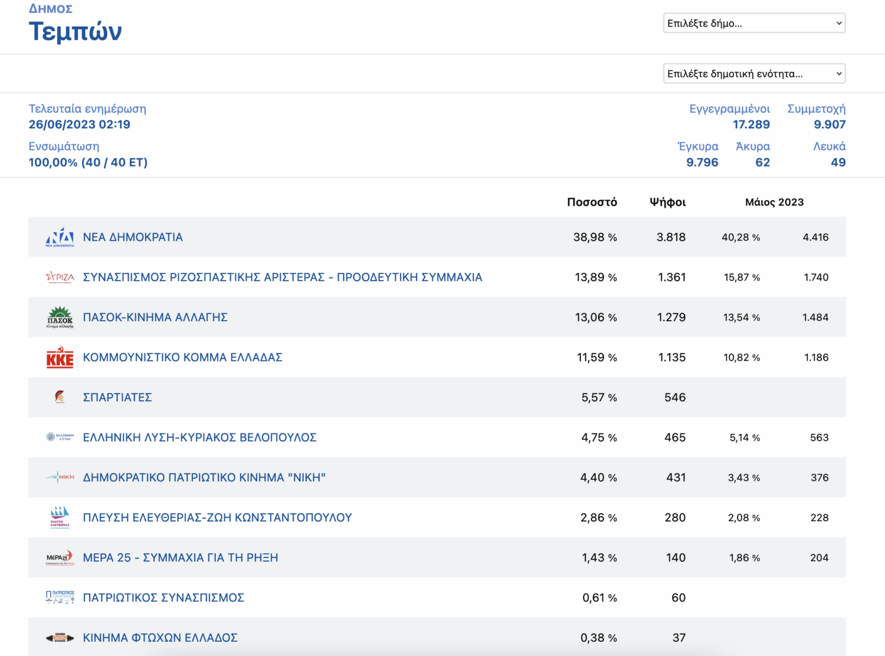Click the valid votes value 9.796
Viewport: 885px width, 656px height.
(702, 162)
